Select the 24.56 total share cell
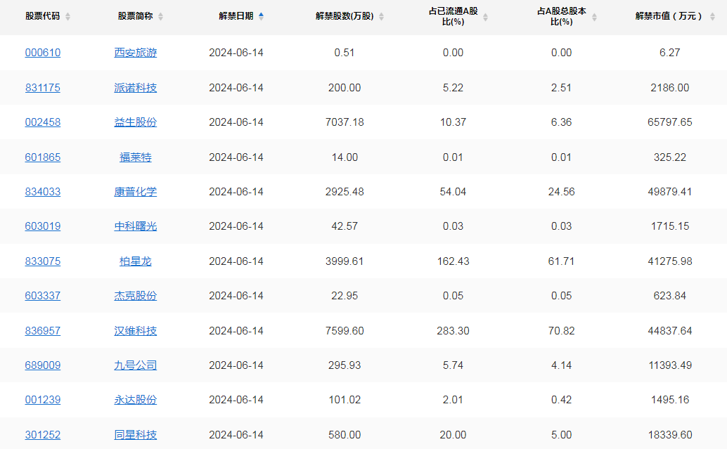Image resolution: width=727 pixels, height=449 pixels. coord(562,192)
